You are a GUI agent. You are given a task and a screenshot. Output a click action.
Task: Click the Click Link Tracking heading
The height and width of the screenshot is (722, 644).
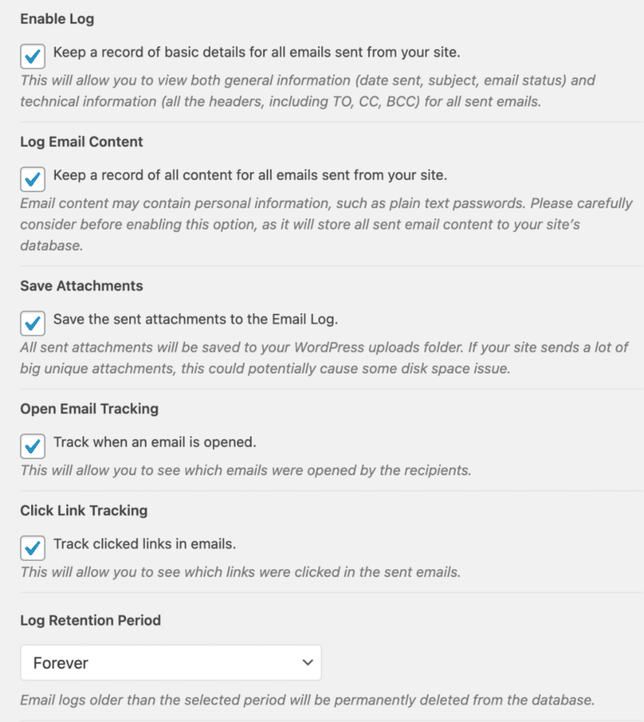(x=84, y=510)
